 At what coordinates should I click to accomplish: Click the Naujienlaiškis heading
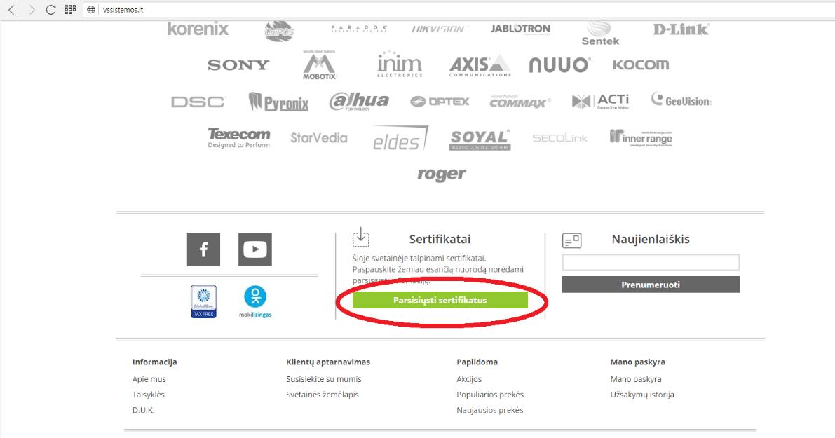651,240
